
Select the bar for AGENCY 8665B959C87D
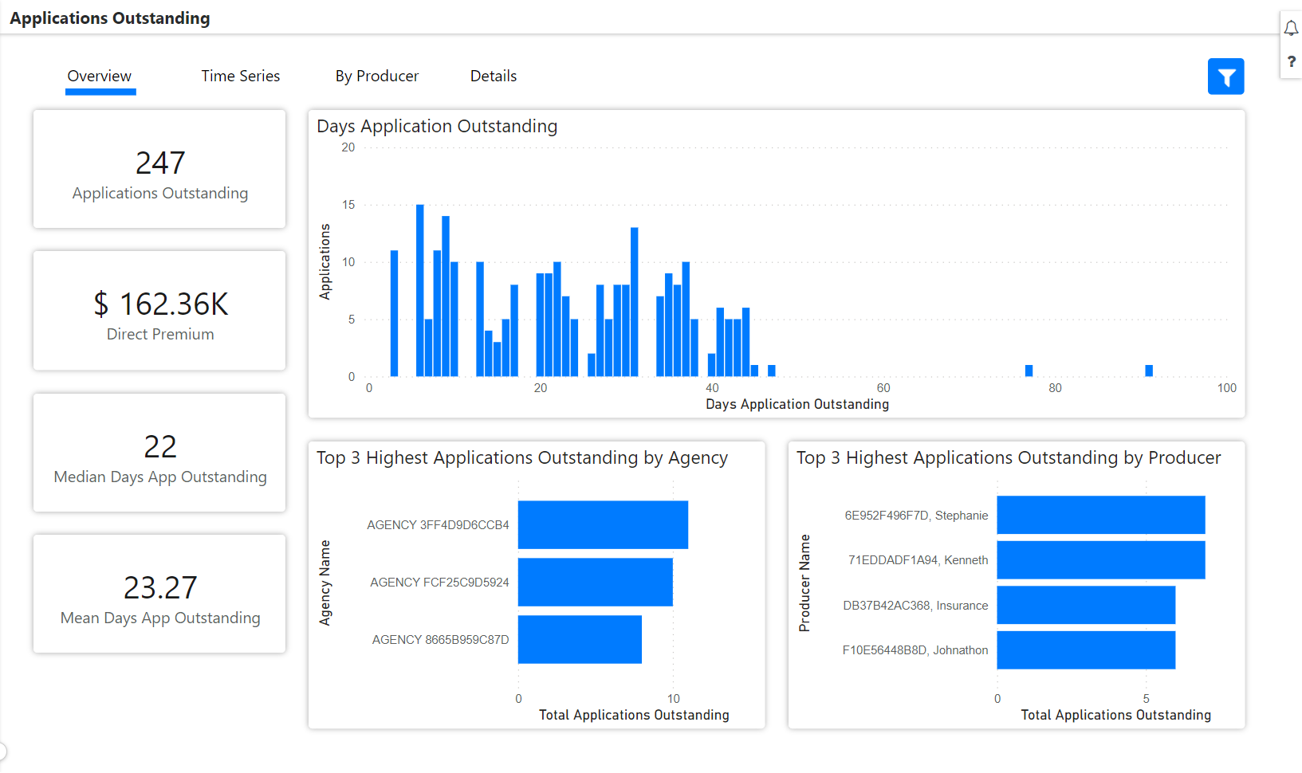pyautogui.click(x=580, y=639)
